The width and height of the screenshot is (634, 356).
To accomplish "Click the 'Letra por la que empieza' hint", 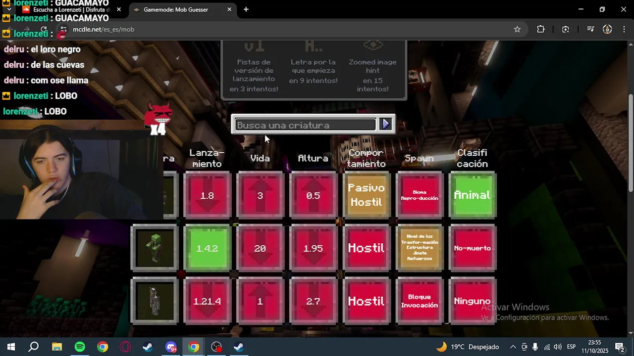I will pos(313,71).
